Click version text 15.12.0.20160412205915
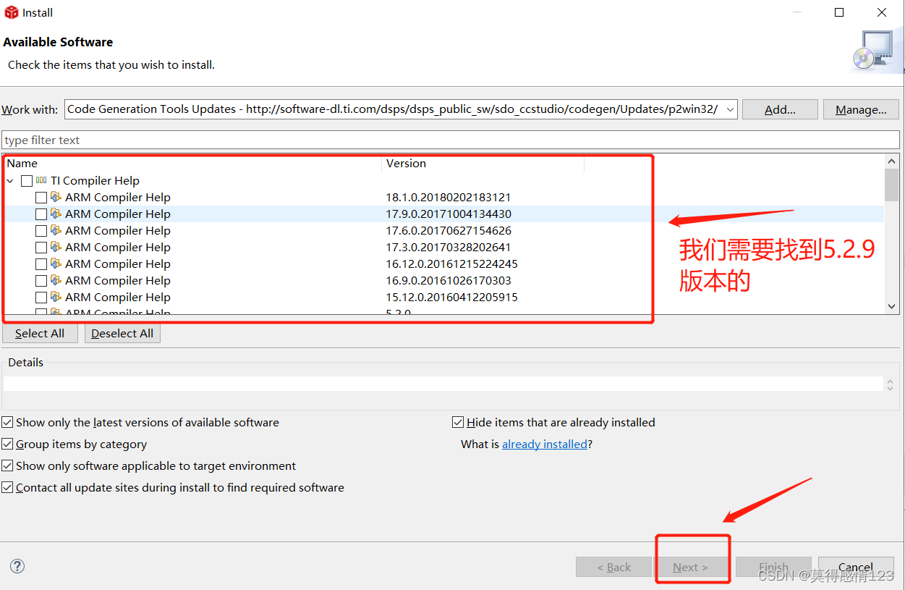Screen dimensions: 905x590 coord(452,297)
